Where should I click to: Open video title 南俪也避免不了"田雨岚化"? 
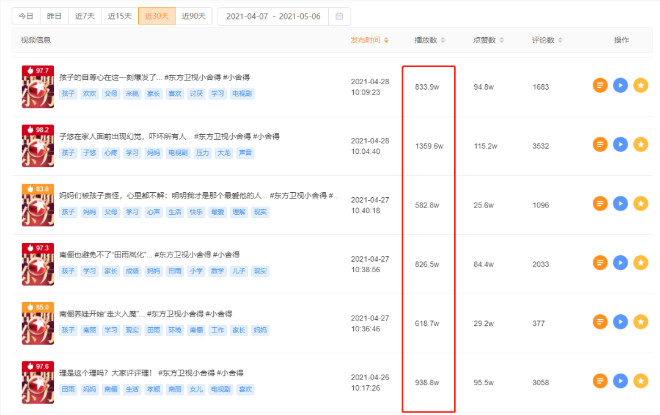coord(150,255)
